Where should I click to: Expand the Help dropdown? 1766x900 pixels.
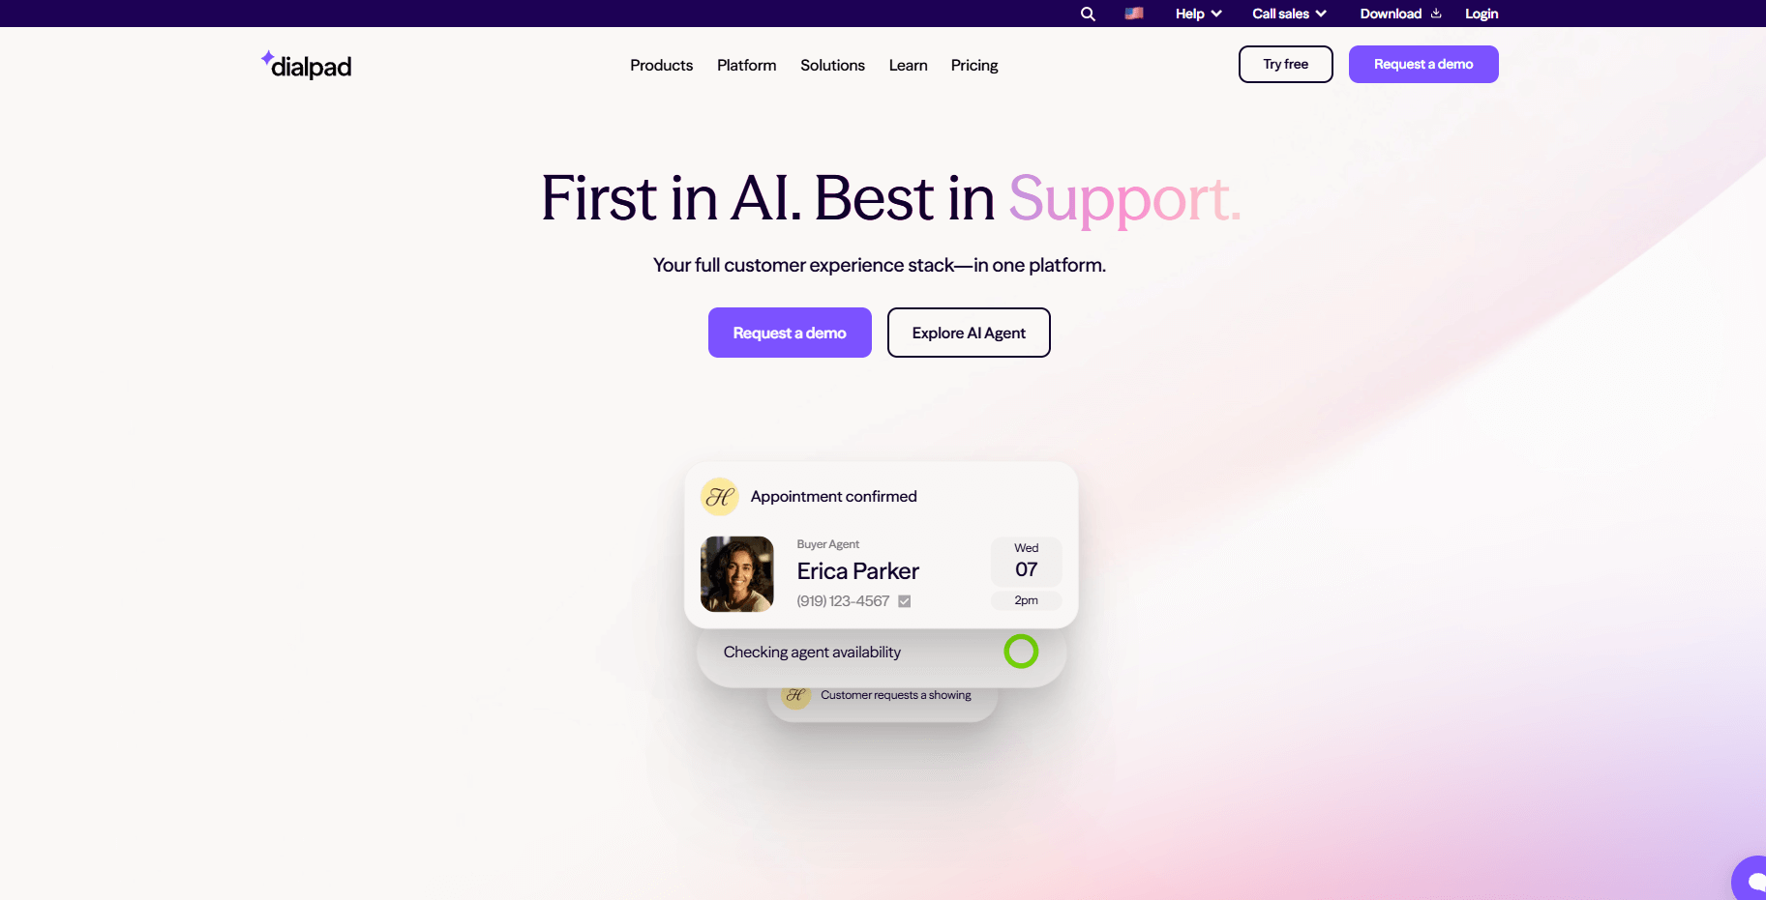tap(1198, 14)
